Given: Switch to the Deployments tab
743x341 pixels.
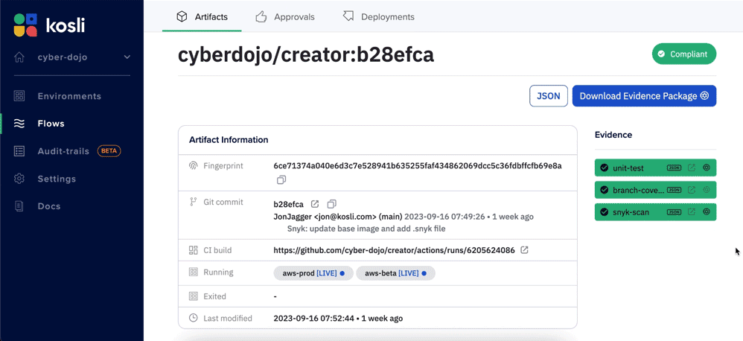Looking at the screenshot, I should 378,17.
